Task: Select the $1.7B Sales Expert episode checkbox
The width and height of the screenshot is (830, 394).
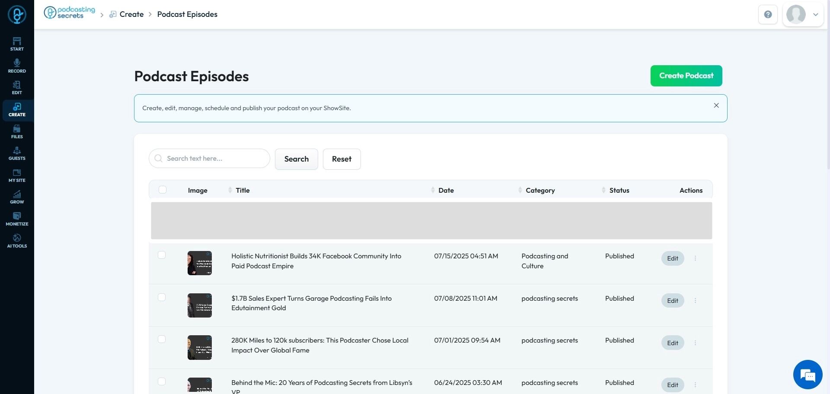Action: click(x=162, y=297)
